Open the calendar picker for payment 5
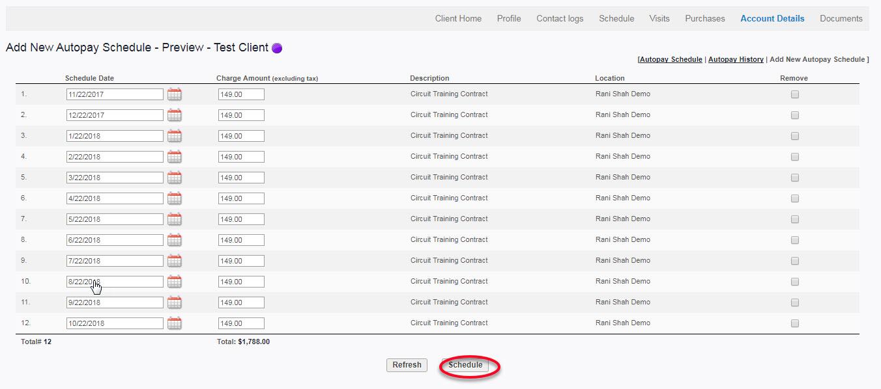The height and width of the screenshot is (389, 881). (x=174, y=177)
